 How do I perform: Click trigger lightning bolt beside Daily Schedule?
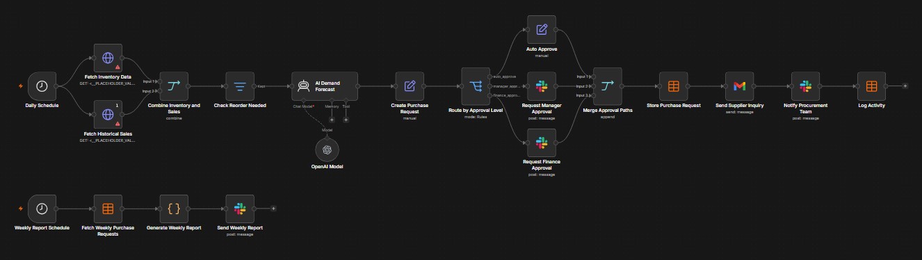coord(21,86)
